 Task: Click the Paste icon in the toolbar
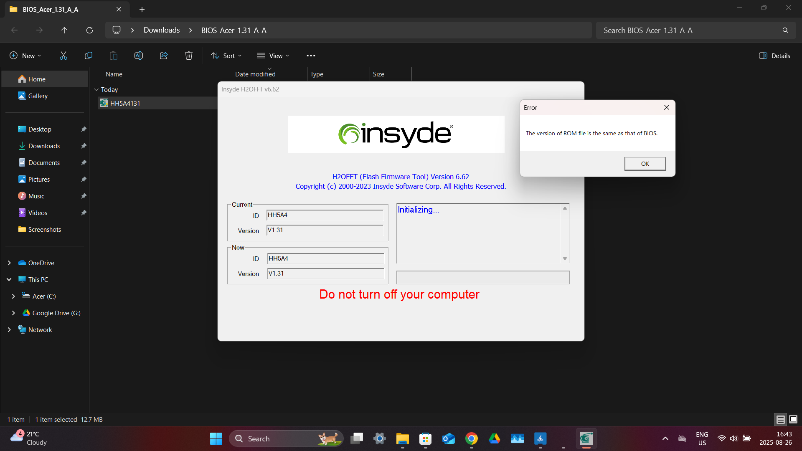(114, 56)
